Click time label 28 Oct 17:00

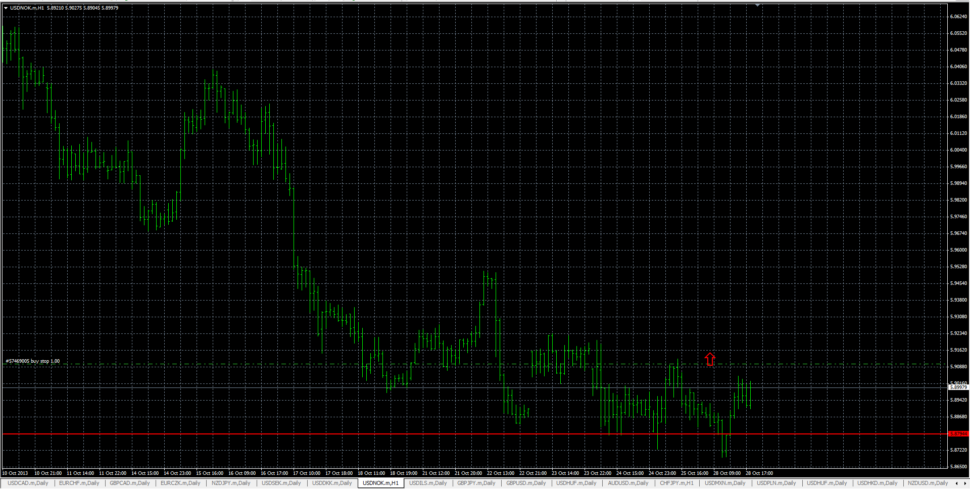click(759, 473)
